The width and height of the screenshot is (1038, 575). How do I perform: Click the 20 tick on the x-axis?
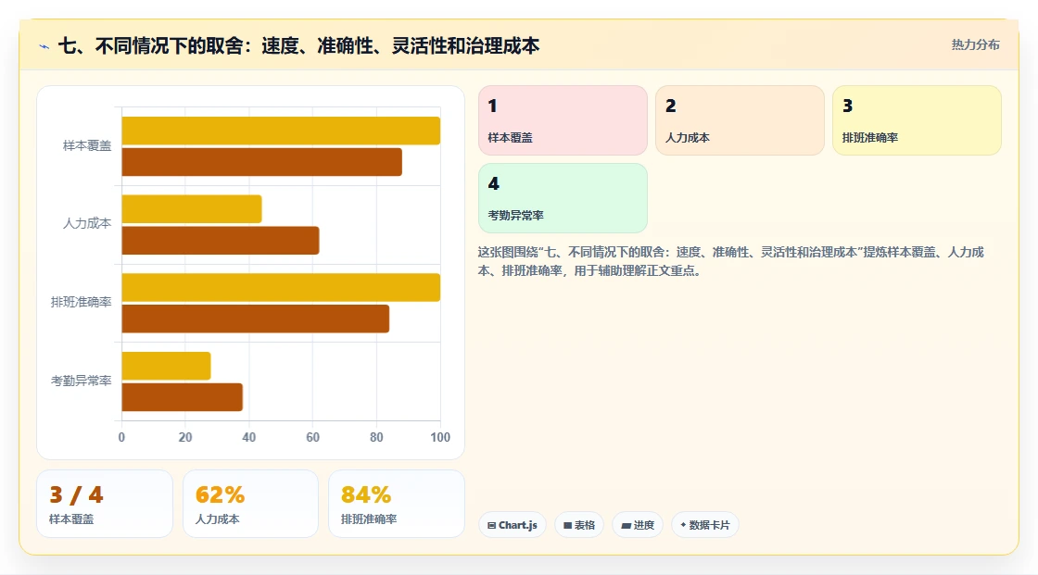click(x=185, y=437)
